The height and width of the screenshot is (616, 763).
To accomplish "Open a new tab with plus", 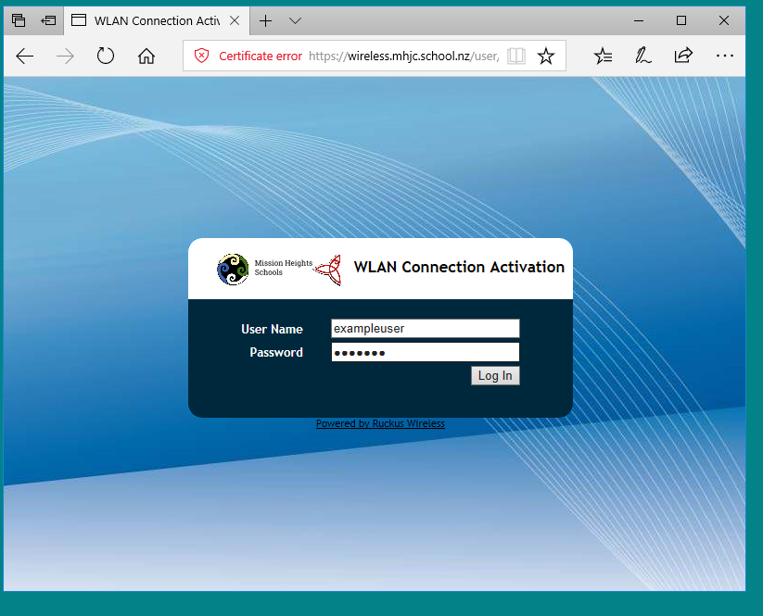I will pyautogui.click(x=266, y=20).
